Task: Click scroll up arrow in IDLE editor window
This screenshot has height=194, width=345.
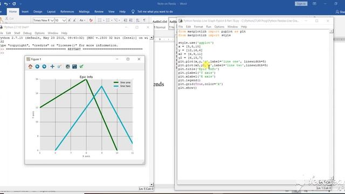Action: (x=332, y=31)
